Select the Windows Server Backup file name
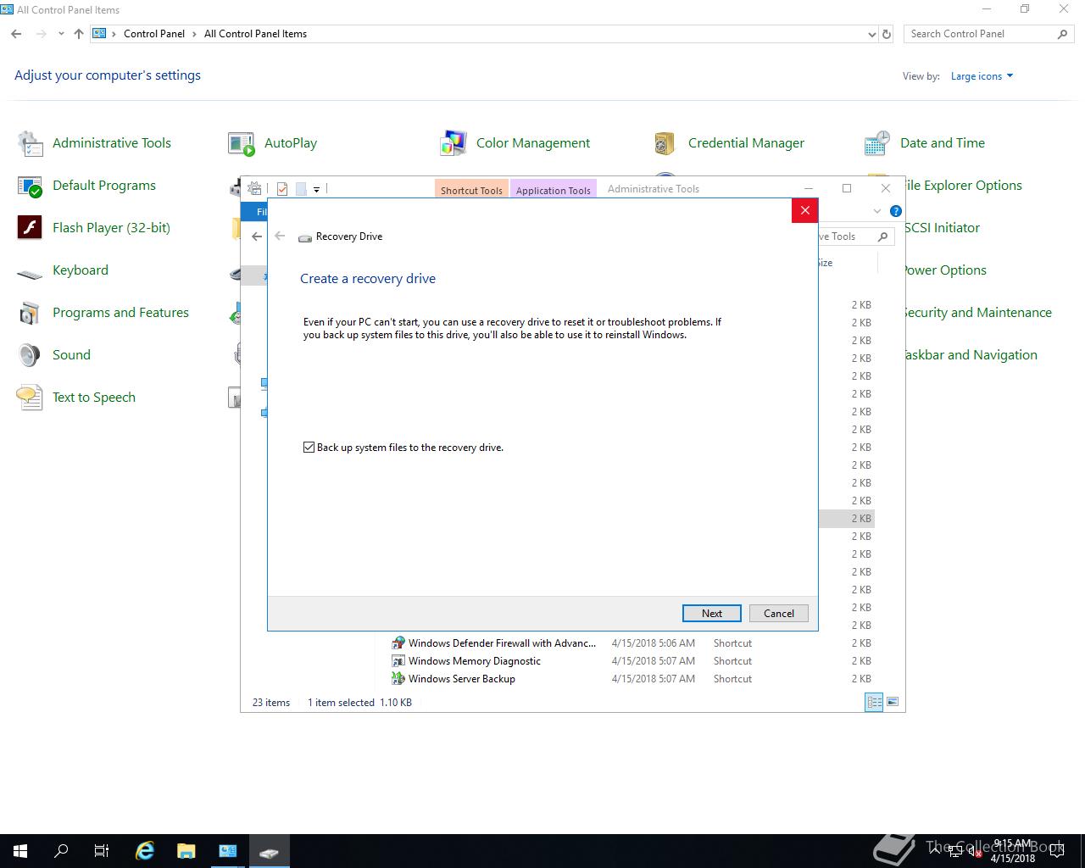The width and height of the screenshot is (1085, 868). click(462, 679)
